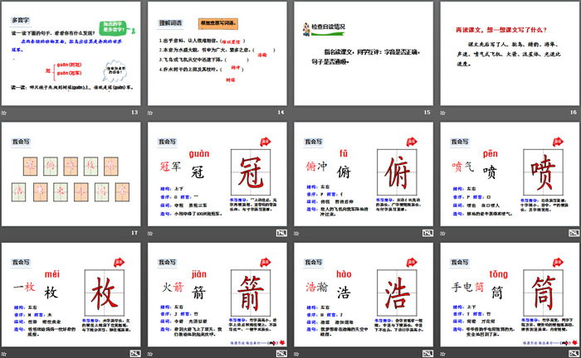Click the animation star beneath slide 16
581x358 pixels.
[x=444, y=112]
